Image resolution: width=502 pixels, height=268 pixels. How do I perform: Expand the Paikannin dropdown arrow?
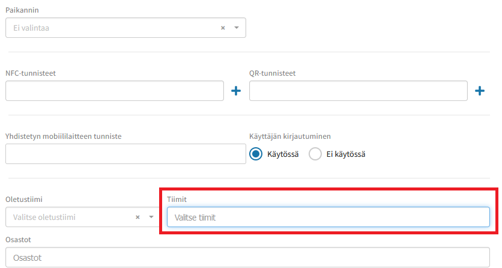[x=236, y=28]
